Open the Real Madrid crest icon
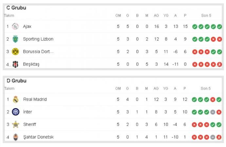Image resolution: width=226 pixels, height=147 pixels. (15, 99)
